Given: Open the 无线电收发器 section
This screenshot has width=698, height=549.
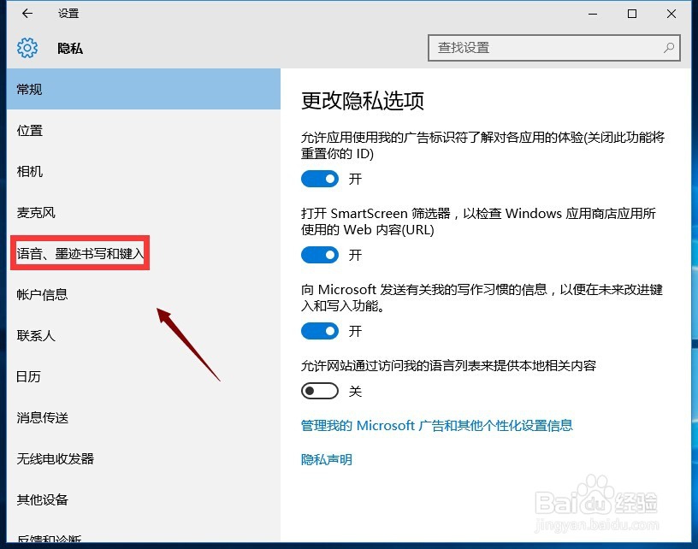Looking at the screenshot, I should [144, 458].
